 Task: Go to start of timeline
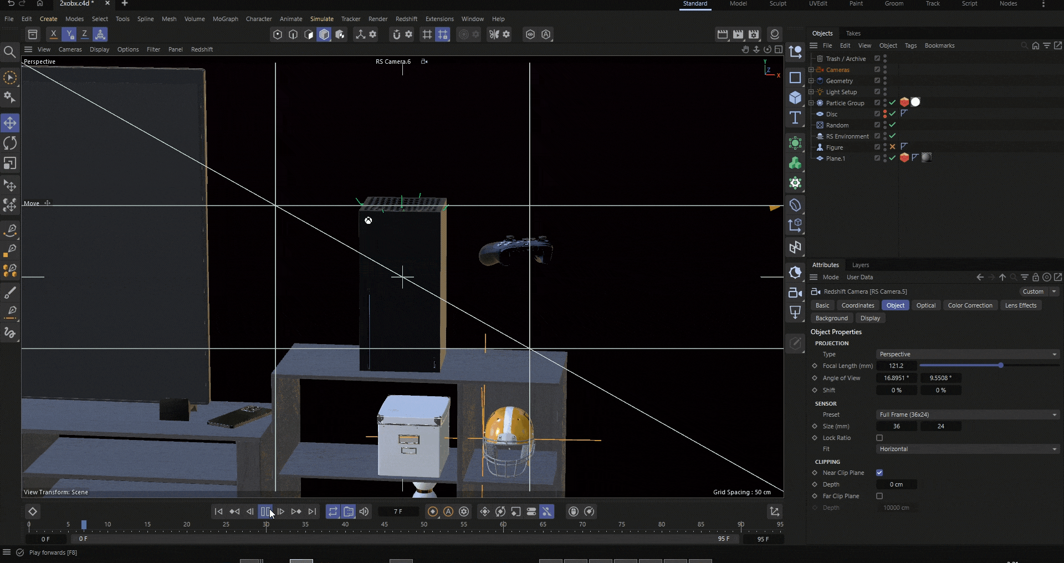point(218,511)
